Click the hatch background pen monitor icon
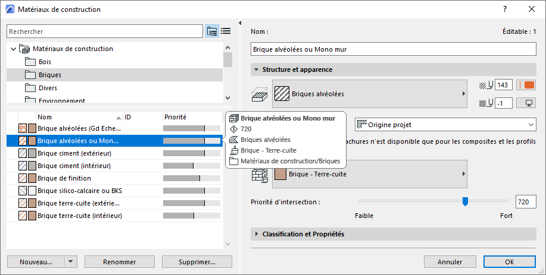This screenshot has width=546, height=275. [526, 103]
